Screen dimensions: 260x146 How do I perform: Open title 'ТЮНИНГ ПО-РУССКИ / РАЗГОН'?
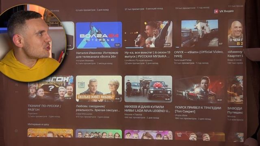click(x=44, y=107)
